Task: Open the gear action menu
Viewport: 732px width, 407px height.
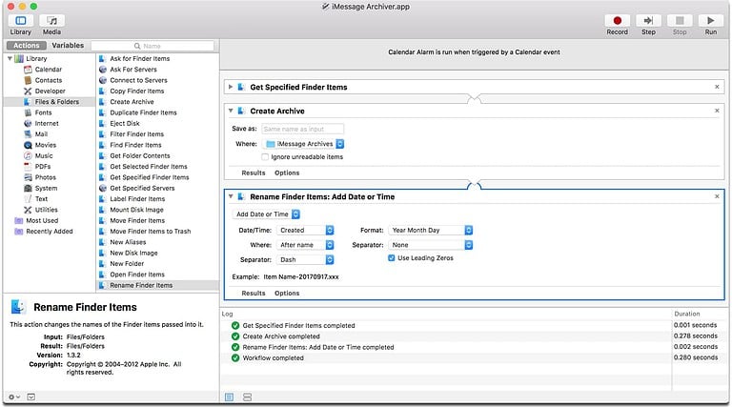Action: pyautogui.click(x=14, y=397)
